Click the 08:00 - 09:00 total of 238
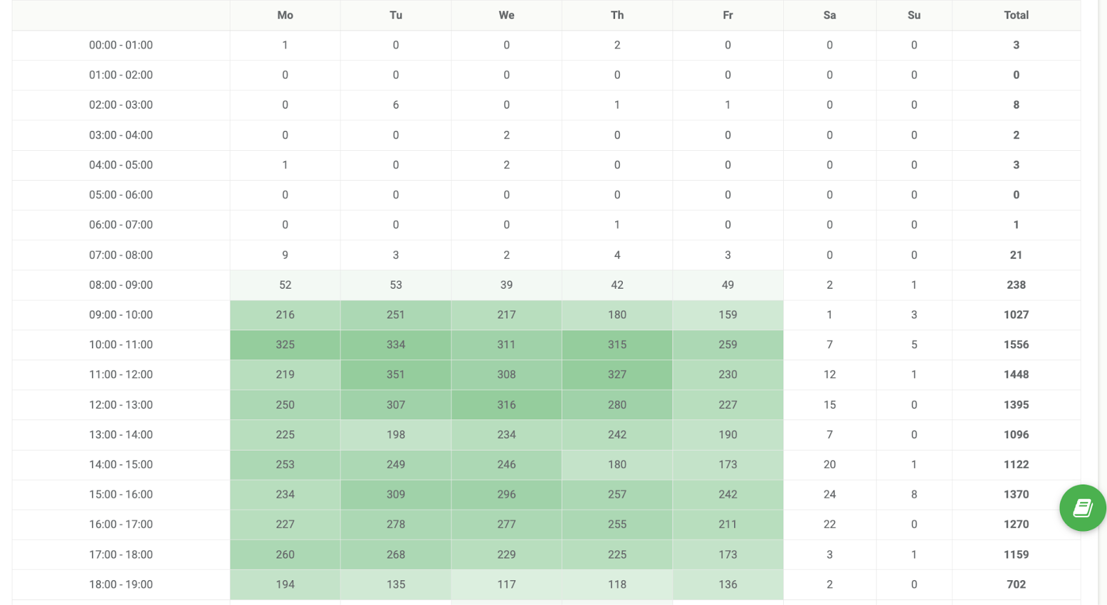 click(x=1016, y=285)
